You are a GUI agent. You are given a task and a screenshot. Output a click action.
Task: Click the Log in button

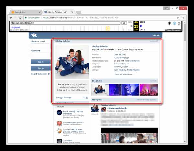pos(41,62)
